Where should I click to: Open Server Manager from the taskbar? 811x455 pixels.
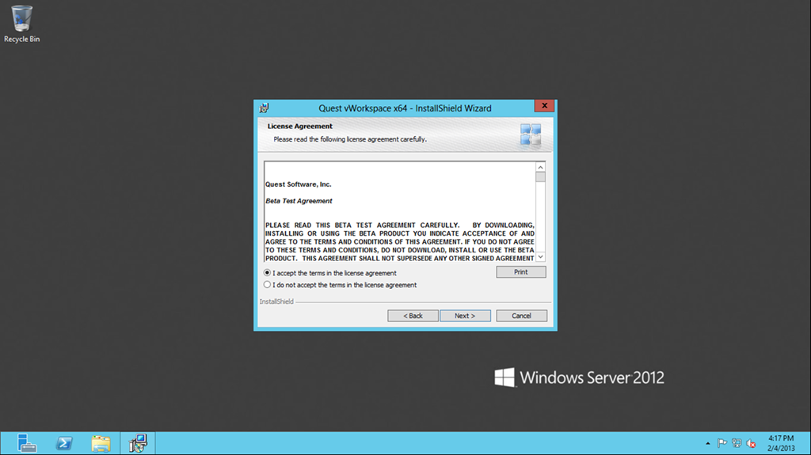click(x=26, y=443)
